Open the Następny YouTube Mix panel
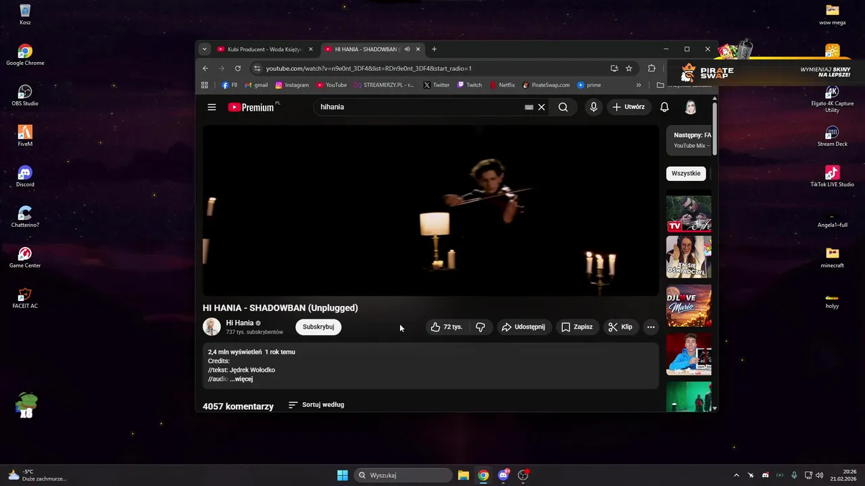This screenshot has height=486, width=865. [x=689, y=140]
